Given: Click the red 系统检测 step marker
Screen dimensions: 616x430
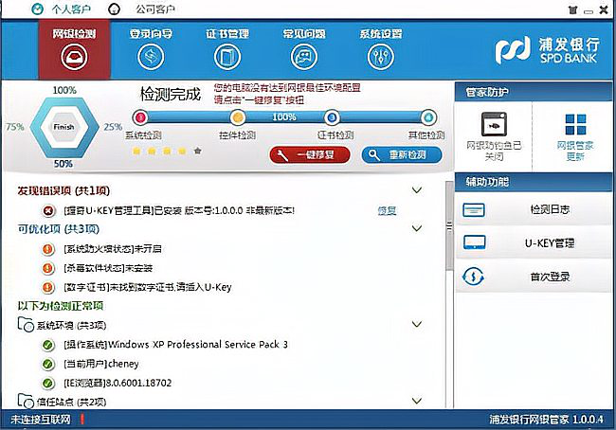Looking at the screenshot, I should [140, 117].
